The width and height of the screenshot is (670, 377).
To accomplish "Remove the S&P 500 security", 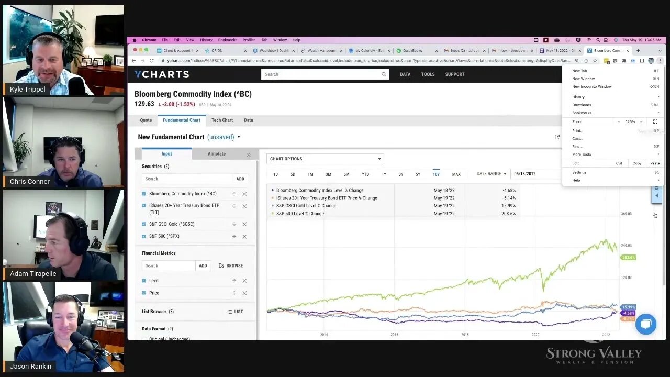I will click(x=244, y=237).
